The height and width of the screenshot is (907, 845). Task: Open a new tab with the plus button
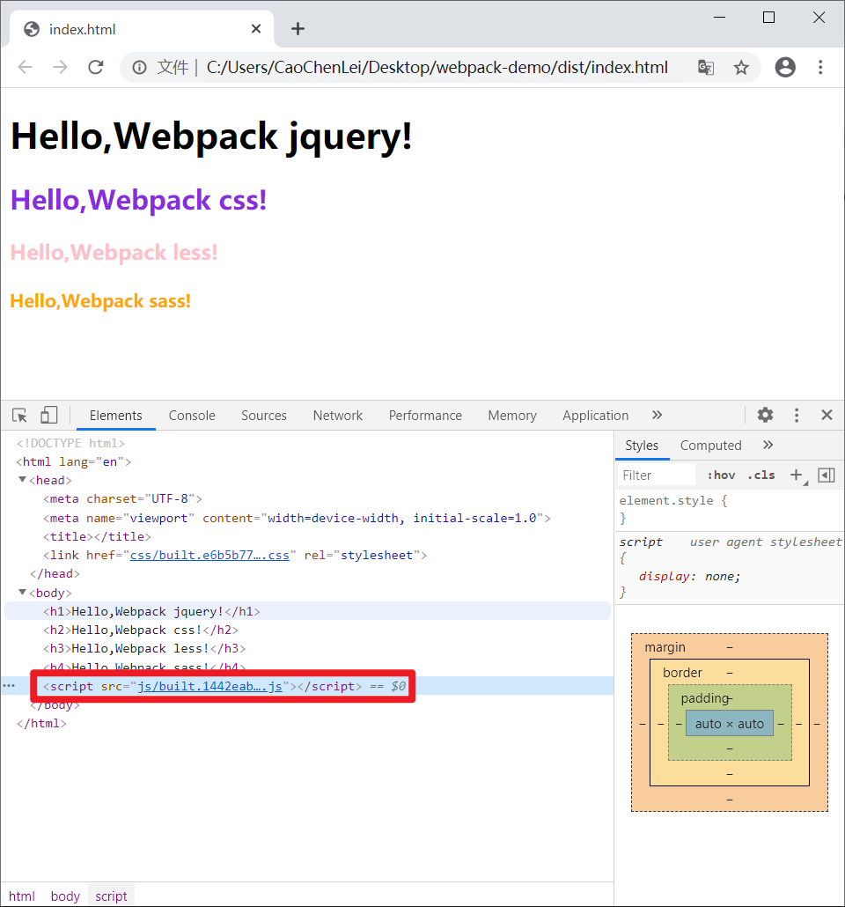[298, 28]
